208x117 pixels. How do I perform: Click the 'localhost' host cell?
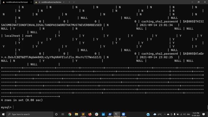pos(12,36)
